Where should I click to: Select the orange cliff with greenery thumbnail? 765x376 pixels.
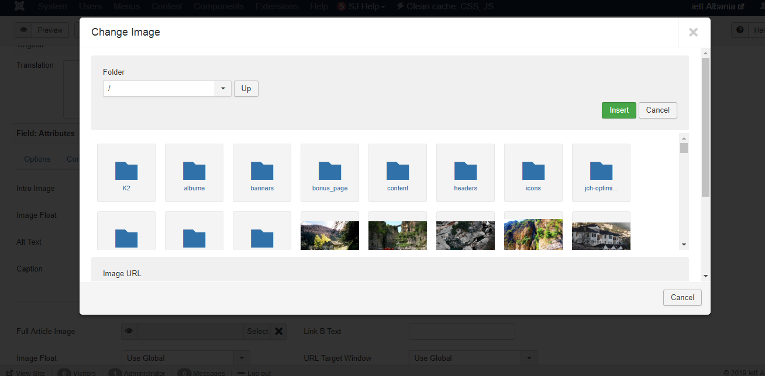[x=533, y=235]
